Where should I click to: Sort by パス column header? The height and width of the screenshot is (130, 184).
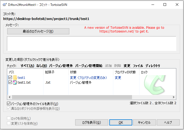pyautogui.click(x=25, y=72)
